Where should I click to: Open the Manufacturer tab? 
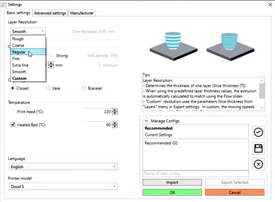(82, 13)
